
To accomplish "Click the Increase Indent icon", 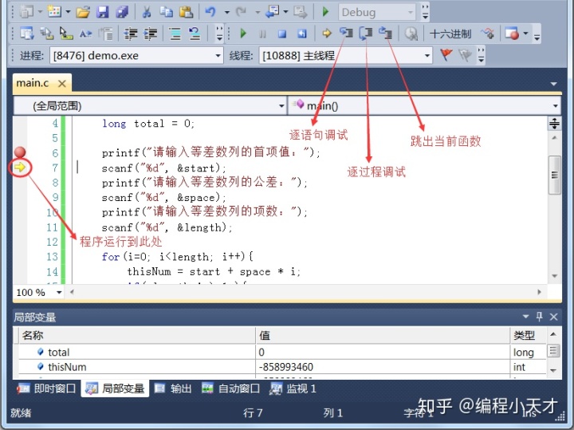I will coord(151,34).
